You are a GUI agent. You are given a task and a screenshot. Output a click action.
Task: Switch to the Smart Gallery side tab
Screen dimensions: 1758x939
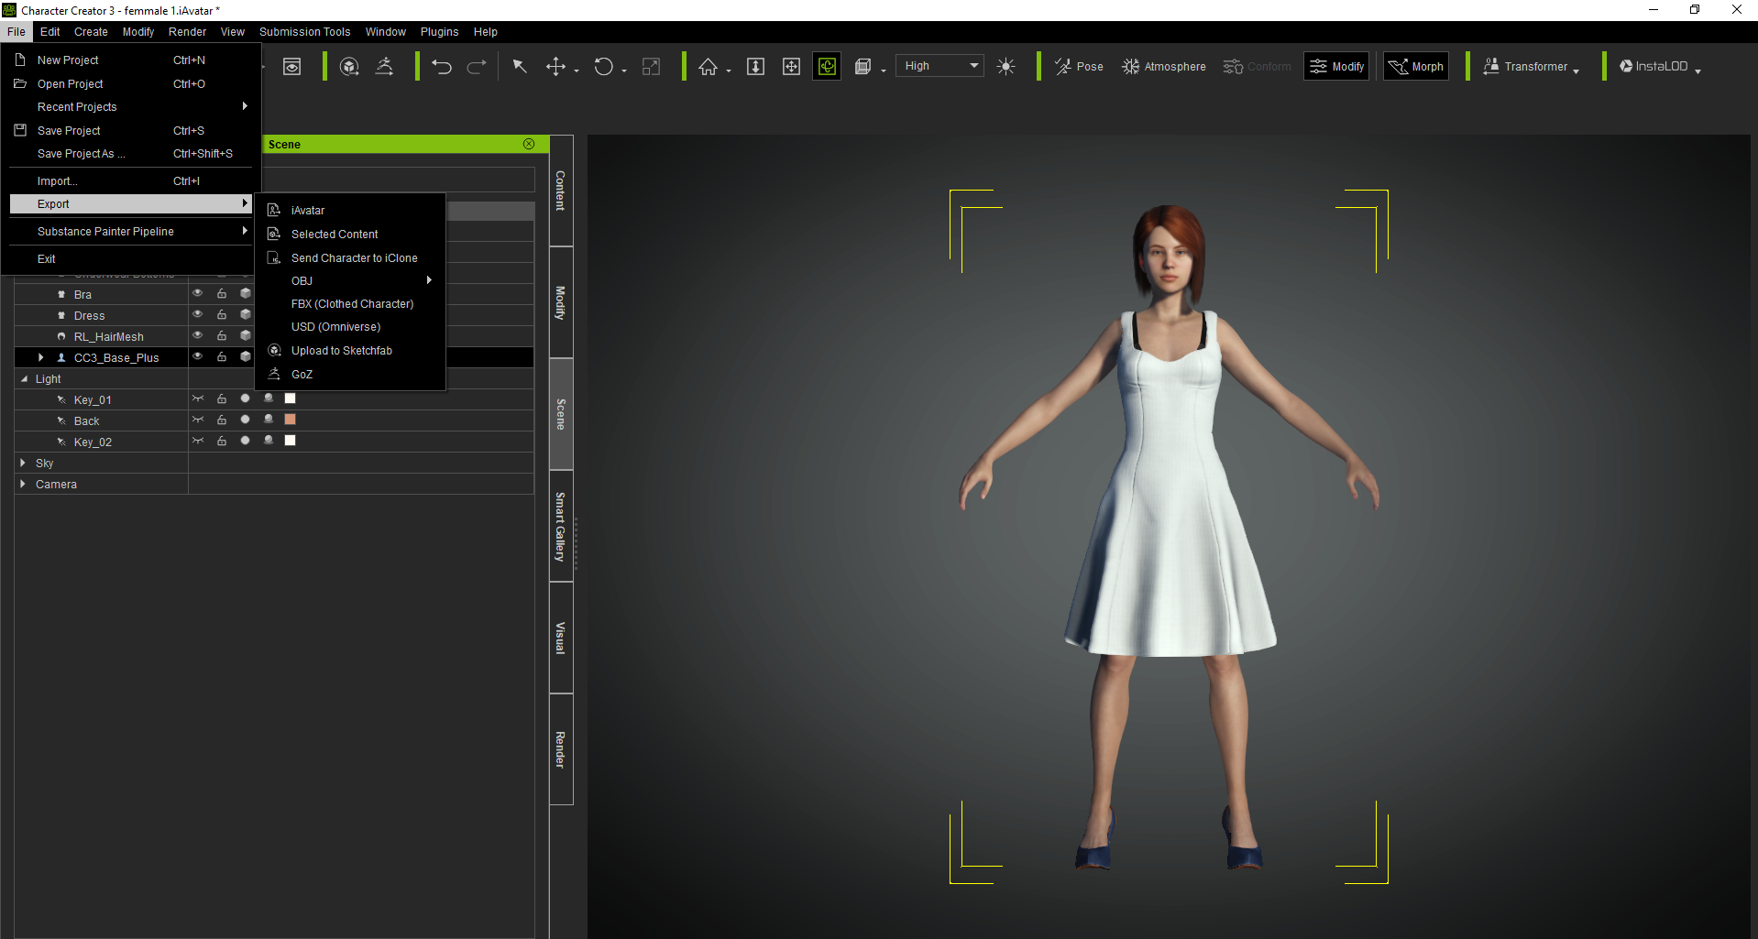pos(561,526)
